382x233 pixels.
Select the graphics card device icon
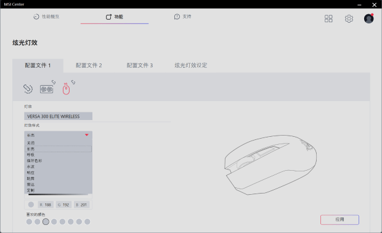(x=46, y=89)
